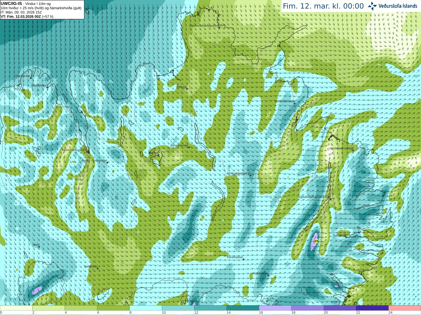Screen dimensions: 421x315
Task: Select the pink above-24 m/s legend swatch
Action: (405, 308)
